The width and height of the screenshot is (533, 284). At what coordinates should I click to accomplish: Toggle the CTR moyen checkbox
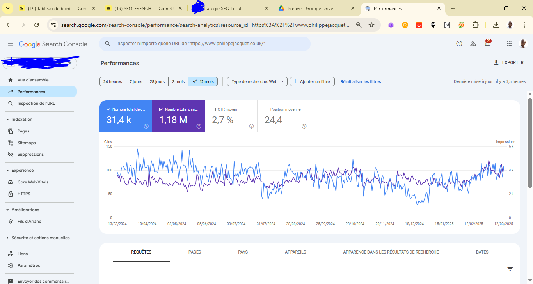(x=214, y=109)
